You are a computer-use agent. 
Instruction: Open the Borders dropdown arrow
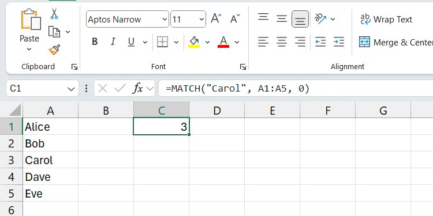click(x=176, y=42)
